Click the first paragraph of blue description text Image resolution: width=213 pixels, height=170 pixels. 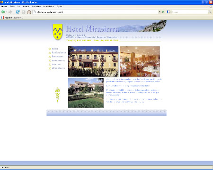(x=134, y=80)
